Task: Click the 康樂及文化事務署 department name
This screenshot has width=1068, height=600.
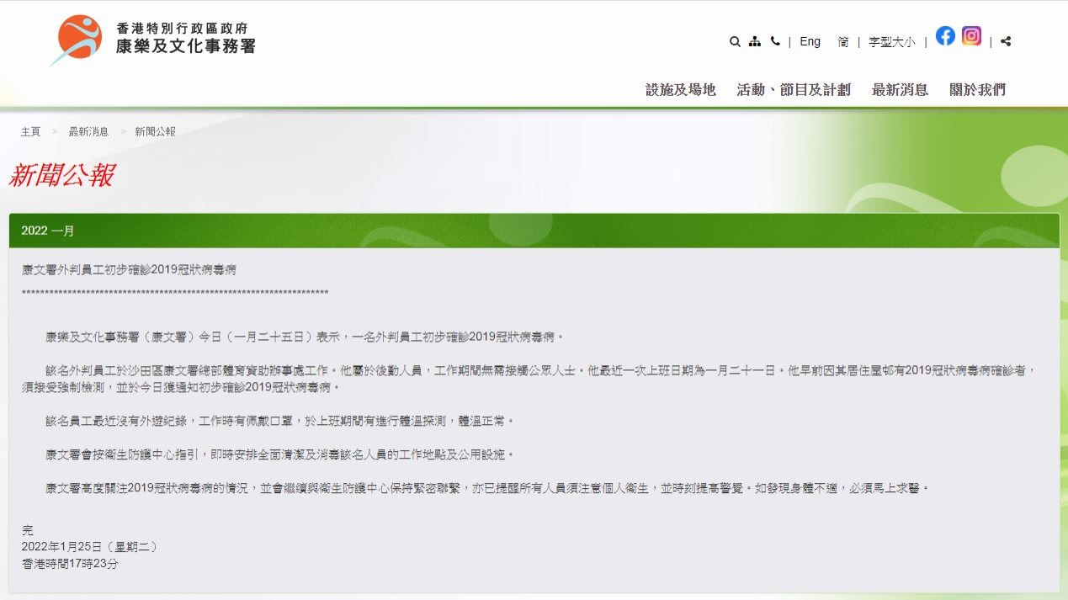Action: click(185, 46)
